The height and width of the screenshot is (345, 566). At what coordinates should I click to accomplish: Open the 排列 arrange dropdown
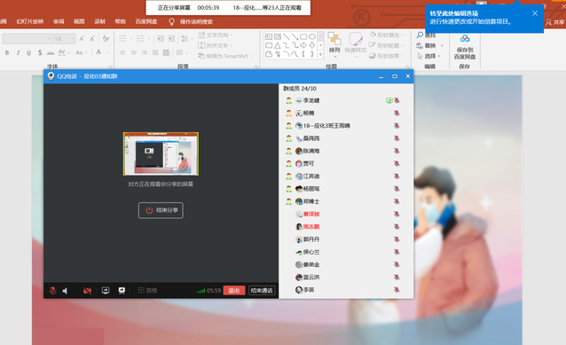point(334,44)
